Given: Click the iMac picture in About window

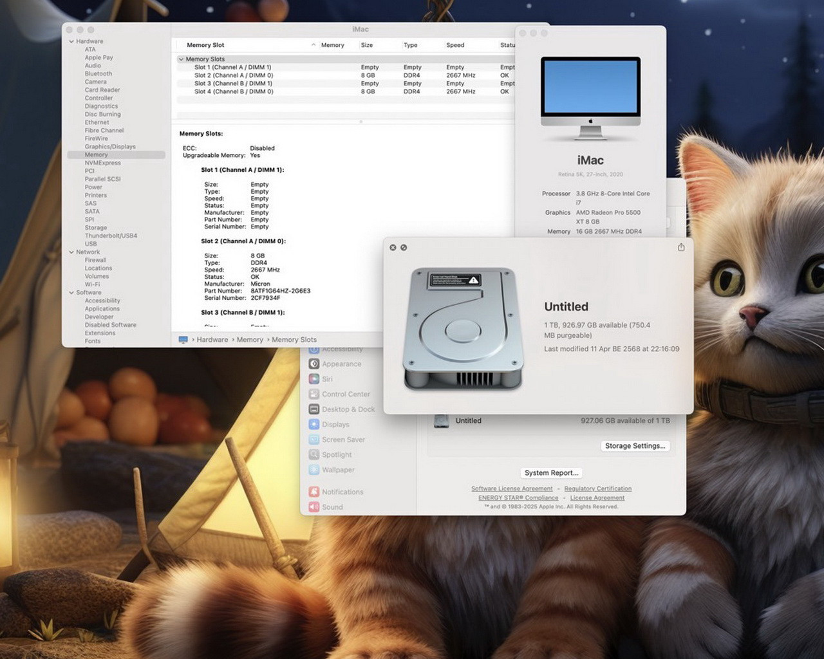Looking at the screenshot, I should pos(590,98).
